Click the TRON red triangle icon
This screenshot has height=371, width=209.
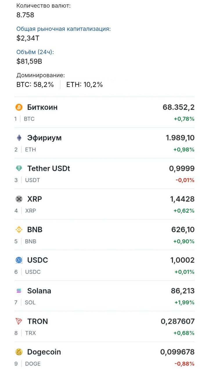click(x=19, y=321)
